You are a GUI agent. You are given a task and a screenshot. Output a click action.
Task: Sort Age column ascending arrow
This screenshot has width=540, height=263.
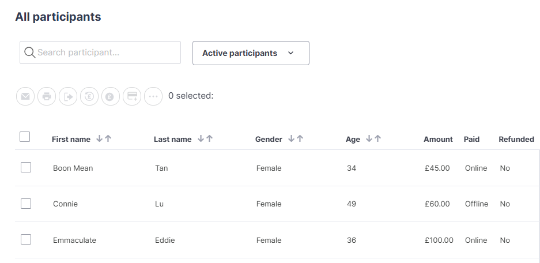(x=377, y=139)
